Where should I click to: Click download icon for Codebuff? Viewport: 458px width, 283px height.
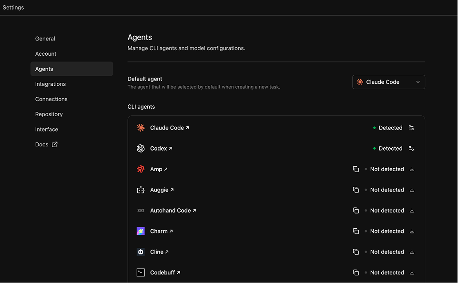click(412, 273)
